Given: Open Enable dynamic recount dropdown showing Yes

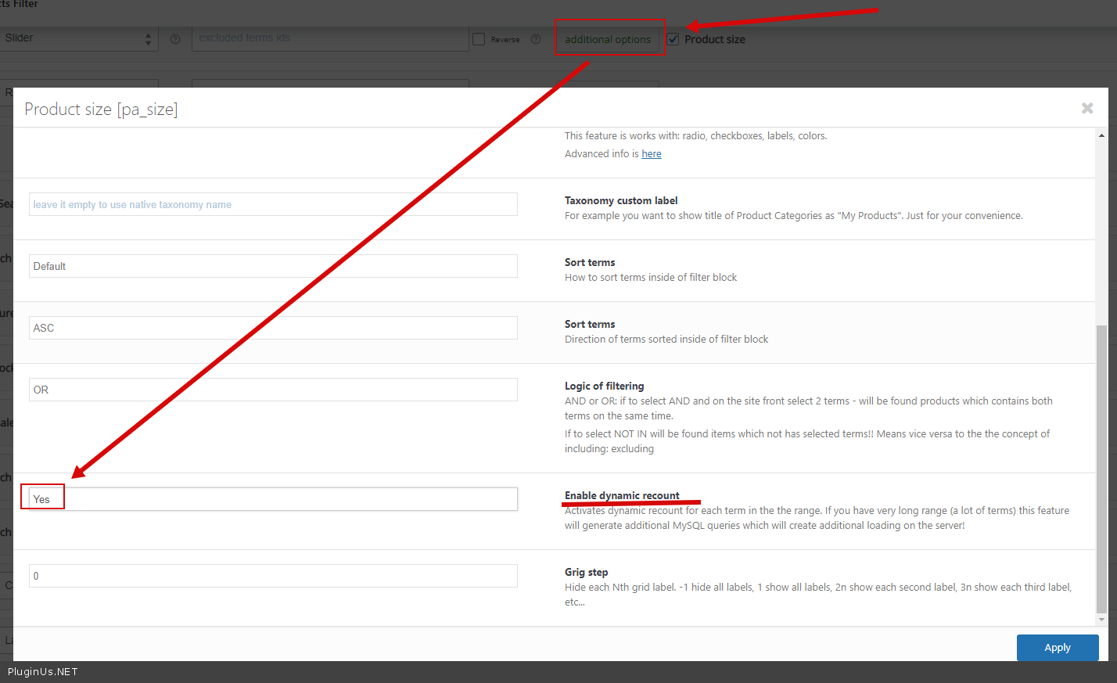Looking at the screenshot, I should tap(273, 499).
